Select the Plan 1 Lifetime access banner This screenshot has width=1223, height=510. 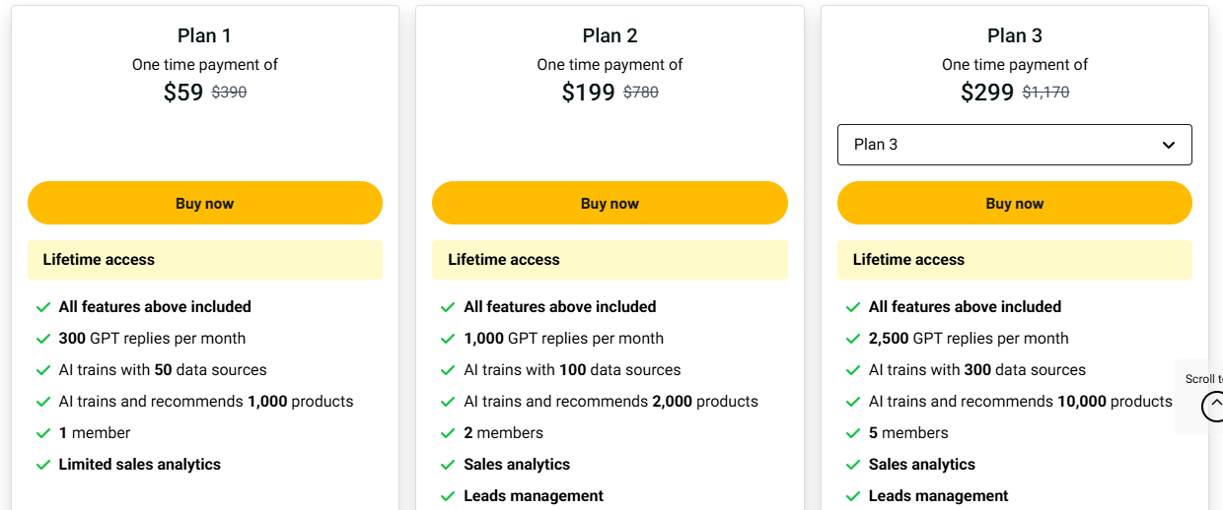[204, 260]
